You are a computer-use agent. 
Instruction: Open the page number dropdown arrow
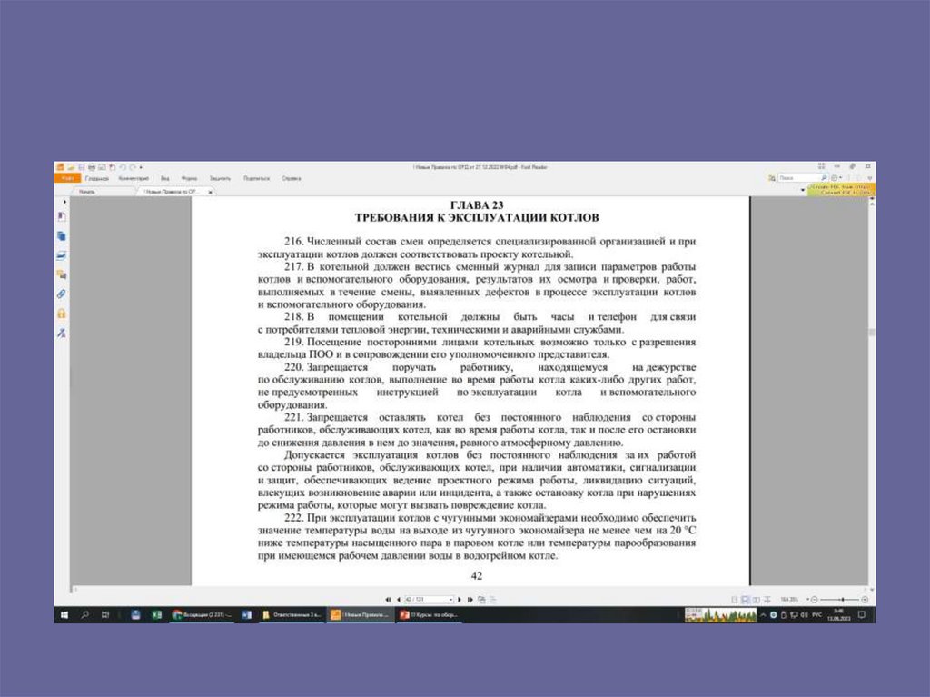450,600
